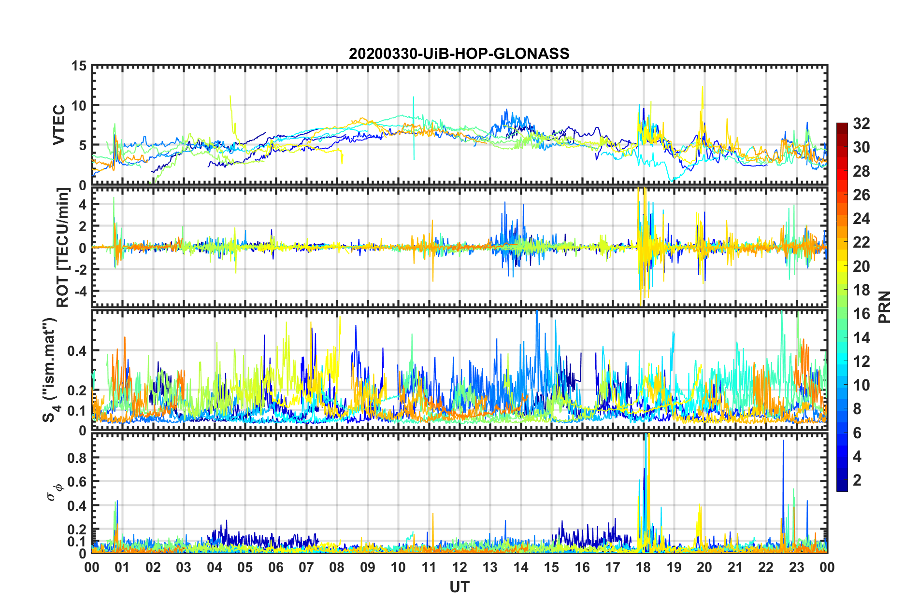Click ROT axis tick label -2

[x=80, y=269]
